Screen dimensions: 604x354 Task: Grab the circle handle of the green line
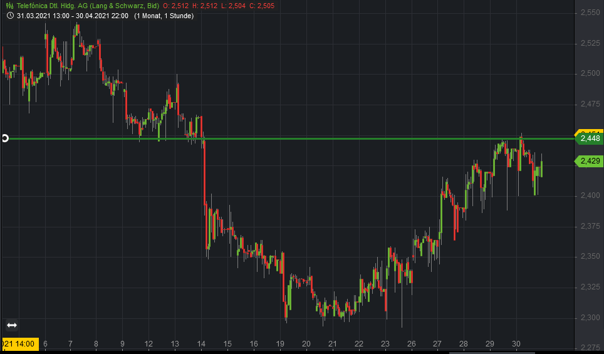click(5, 138)
